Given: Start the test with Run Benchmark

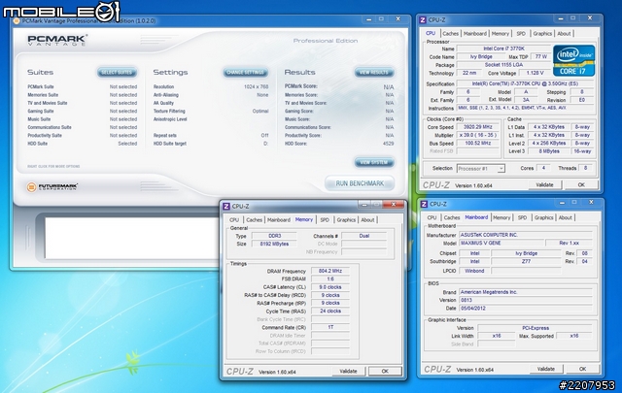Looking at the screenshot, I should [x=360, y=183].
